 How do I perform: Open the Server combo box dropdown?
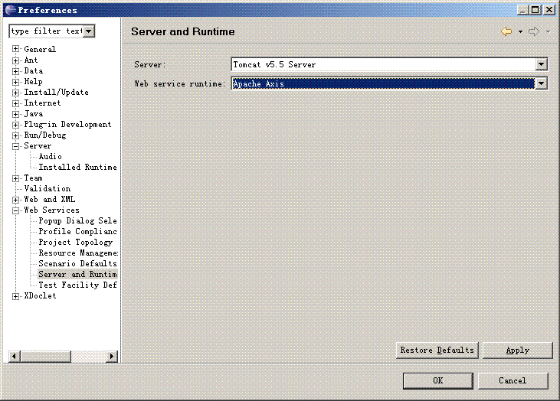542,64
